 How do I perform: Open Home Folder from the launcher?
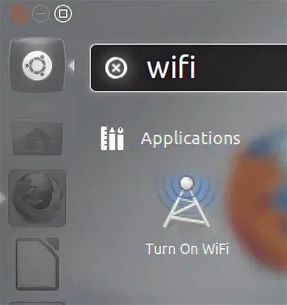[37, 137]
